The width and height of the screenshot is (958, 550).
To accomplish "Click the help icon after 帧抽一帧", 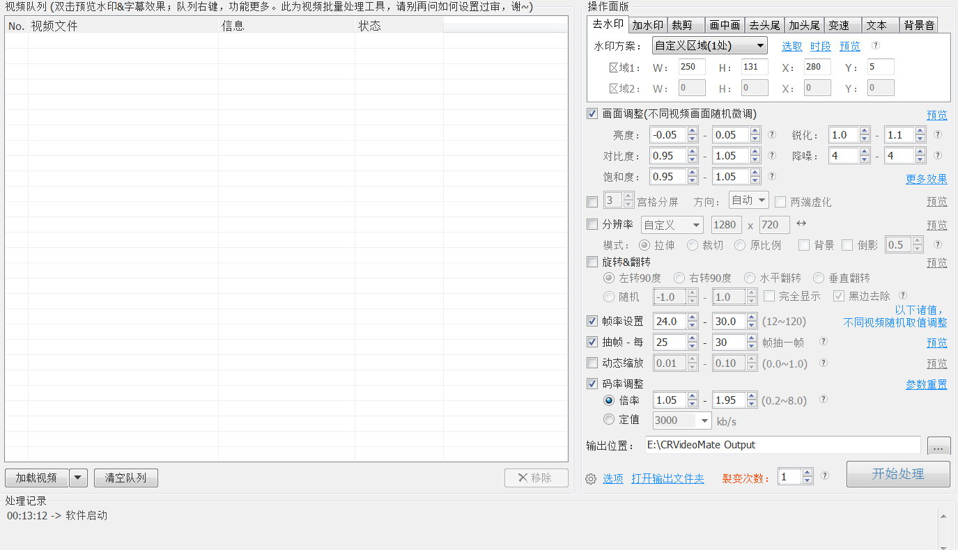I will (824, 342).
